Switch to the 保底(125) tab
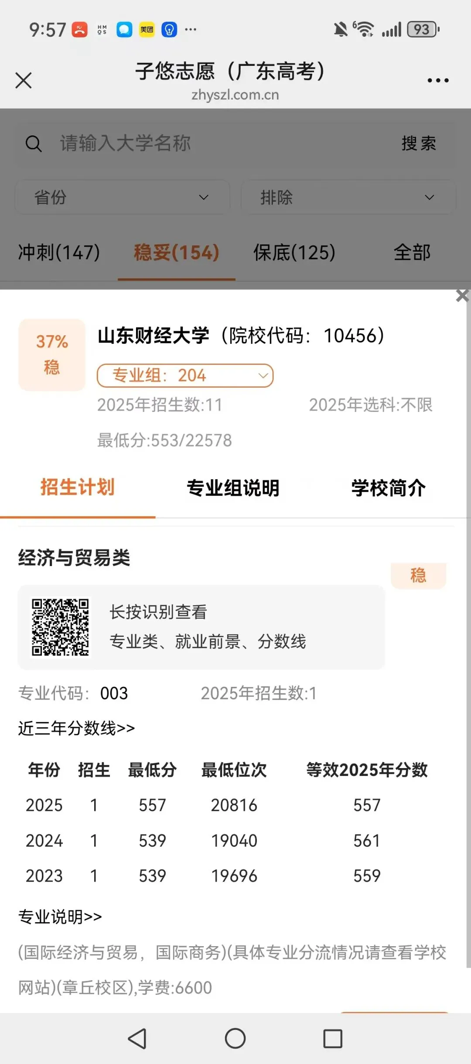This screenshot has width=471, height=1064. pyautogui.click(x=294, y=252)
